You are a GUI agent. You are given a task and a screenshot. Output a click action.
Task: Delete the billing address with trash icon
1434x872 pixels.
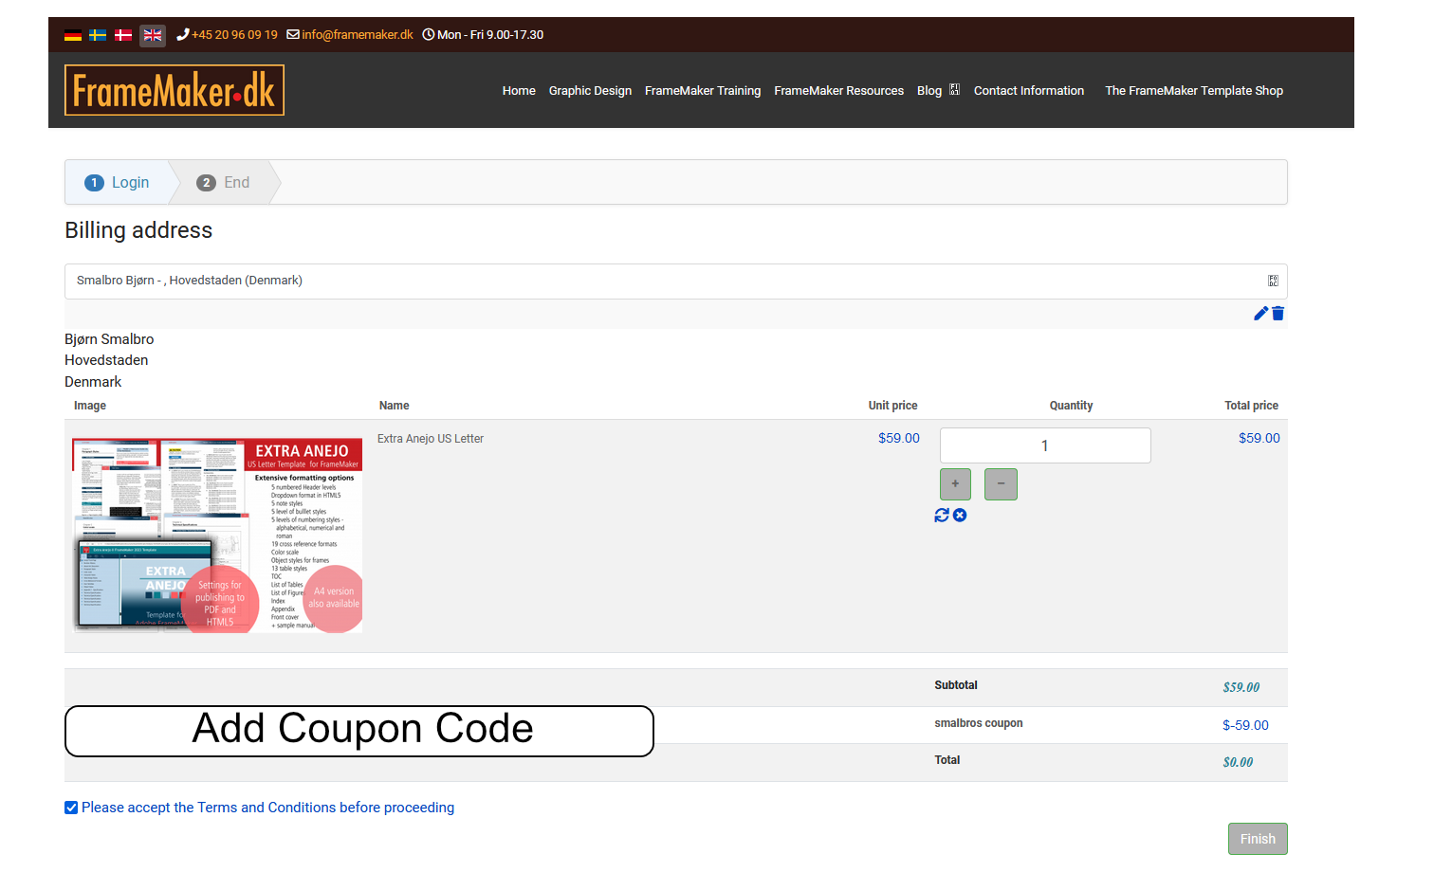click(x=1278, y=314)
